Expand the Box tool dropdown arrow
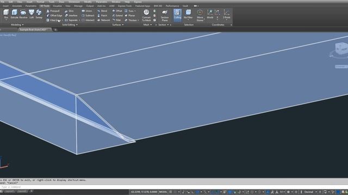348x195 pixels. 6,20
